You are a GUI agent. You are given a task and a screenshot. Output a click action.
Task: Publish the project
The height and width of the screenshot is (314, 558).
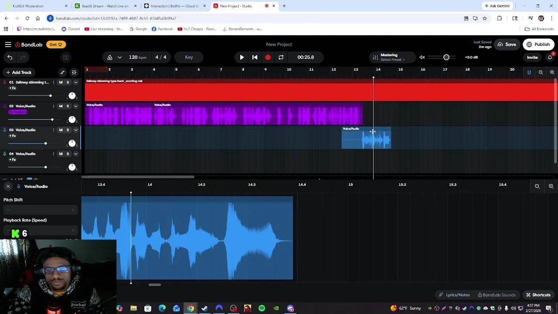tap(538, 44)
